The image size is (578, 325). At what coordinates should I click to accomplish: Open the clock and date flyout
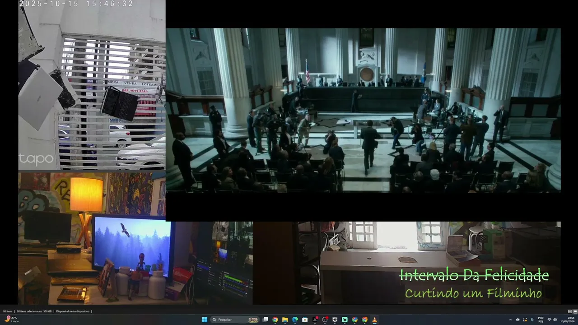[x=568, y=320]
